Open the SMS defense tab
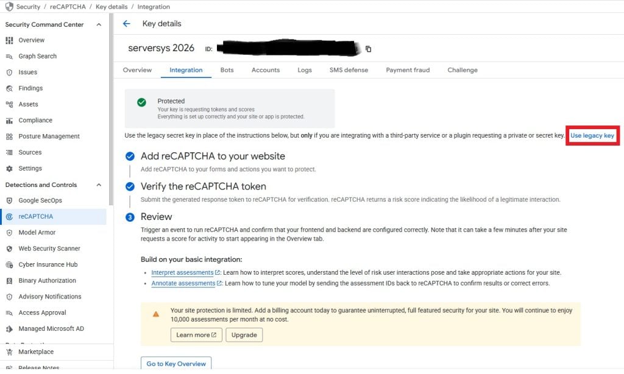 coord(349,70)
